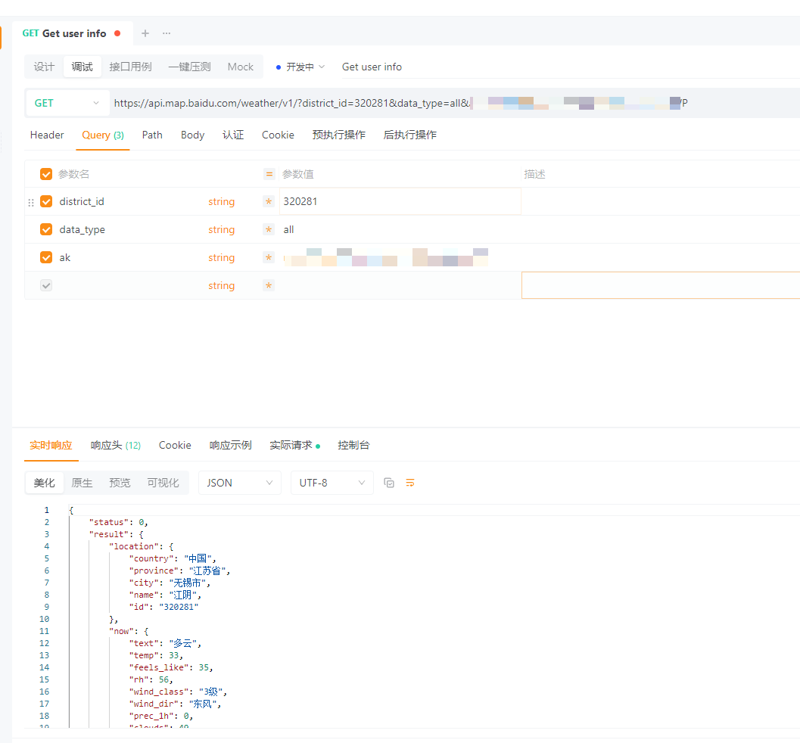Click the ak parameter name cell

click(130, 257)
